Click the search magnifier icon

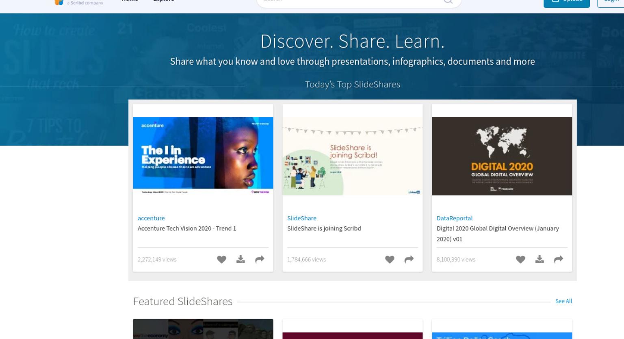(448, 2)
